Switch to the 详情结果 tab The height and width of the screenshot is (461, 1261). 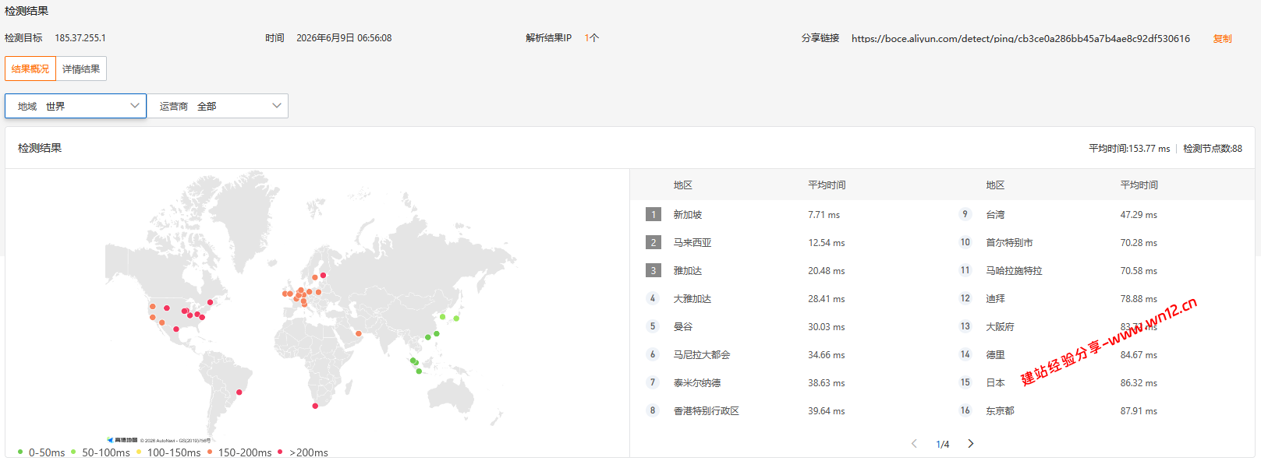pyautogui.click(x=81, y=69)
